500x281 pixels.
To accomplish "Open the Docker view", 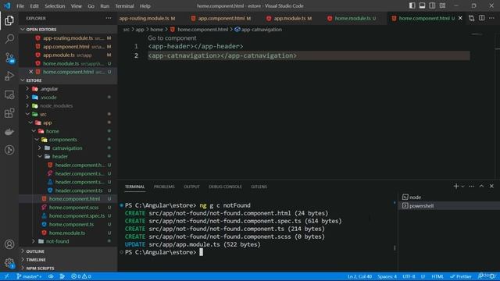I will (9, 132).
